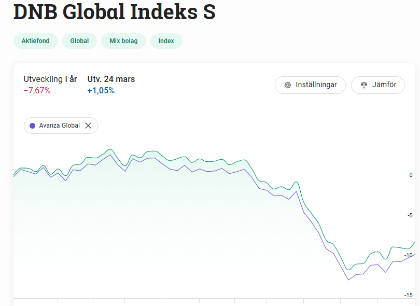This screenshot has width=420, height=306.
Task: Click the scales icon in Jämför button
Action: tap(364, 85)
